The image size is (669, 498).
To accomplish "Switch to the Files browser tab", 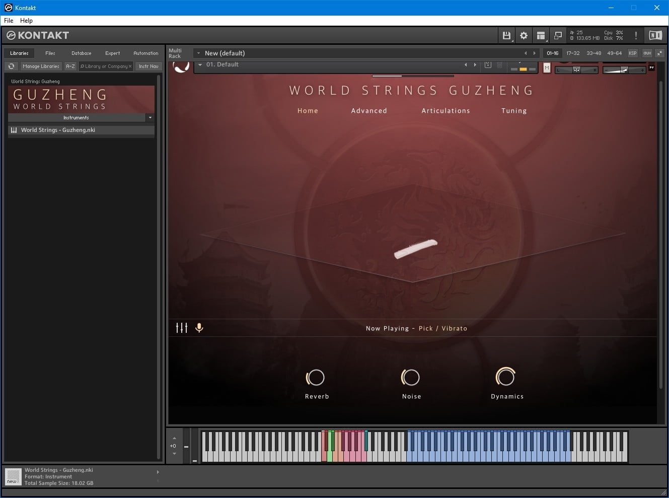I will click(50, 53).
